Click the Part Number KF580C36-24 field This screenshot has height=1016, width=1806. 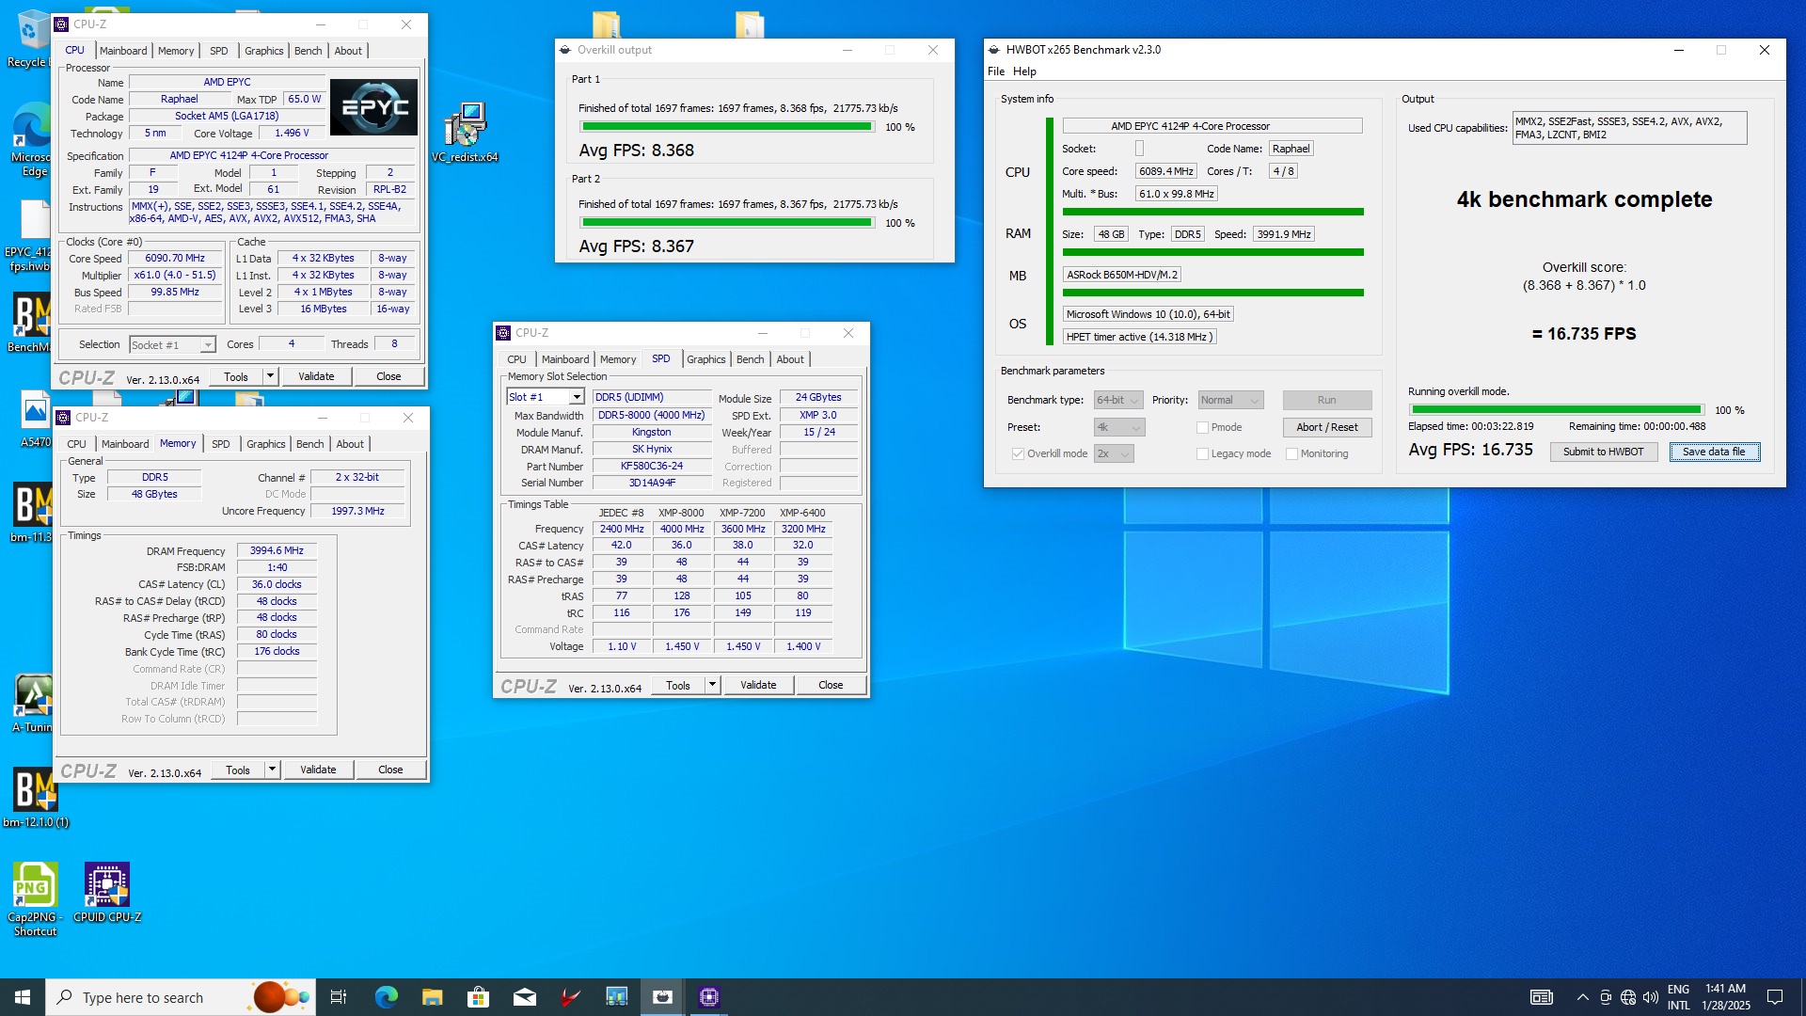(x=652, y=466)
